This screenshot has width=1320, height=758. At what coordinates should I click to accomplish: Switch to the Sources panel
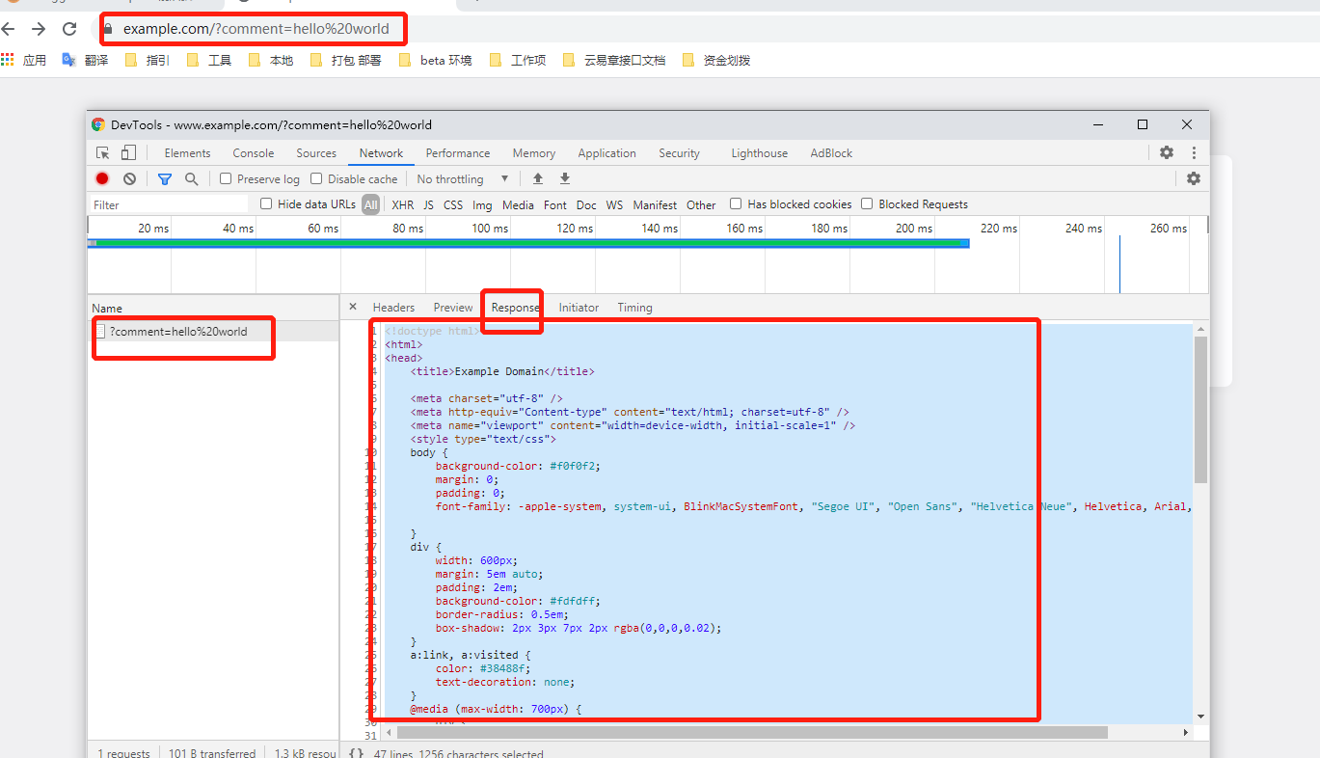(316, 152)
